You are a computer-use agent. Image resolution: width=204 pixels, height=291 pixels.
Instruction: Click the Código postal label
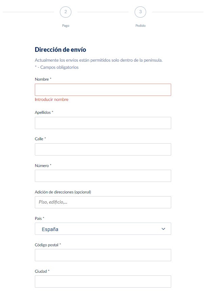(x=48, y=245)
